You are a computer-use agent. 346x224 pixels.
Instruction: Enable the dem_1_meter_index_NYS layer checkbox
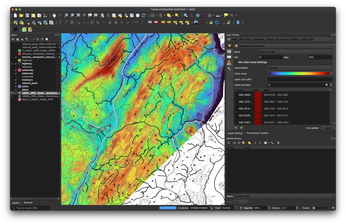tap(16, 99)
